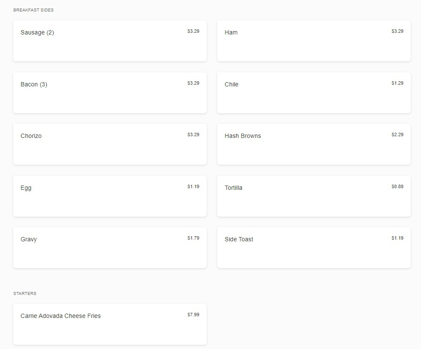Choose the Bacon (3) item card
Viewport: 421px width, 349px height.
pyautogui.click(x=110, y=93)
